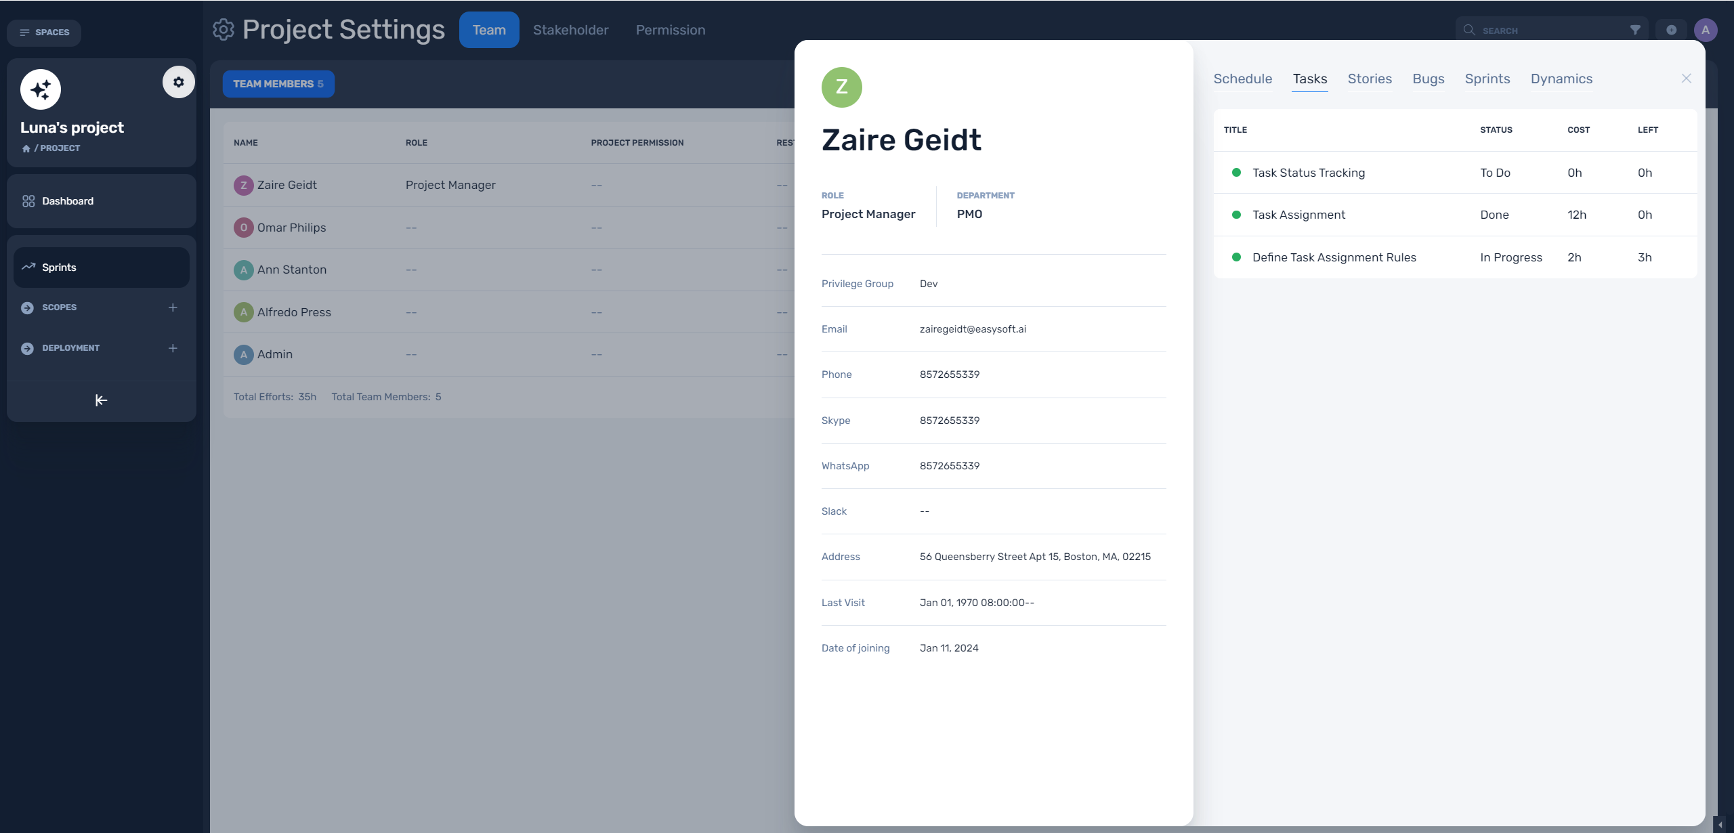Click the Cost column header in tasks
Viewport: 1734px width, 833px height.
pyautogui.click(x=1578, y=130)
